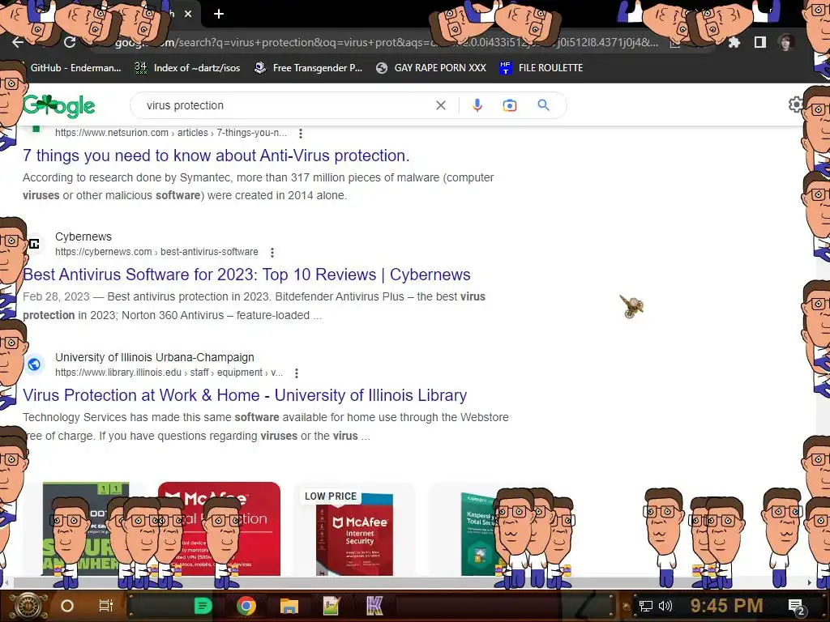Go to Google home via logo

point(59,106)
